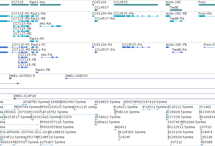
Task: Click protein Rack1-PA
Action: (39, 50)
